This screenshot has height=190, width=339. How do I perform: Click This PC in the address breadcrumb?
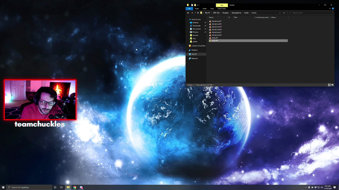207,13
